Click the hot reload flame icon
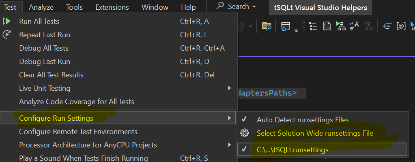The width and height of the screenshot is (415, 162). coord(241,26)
